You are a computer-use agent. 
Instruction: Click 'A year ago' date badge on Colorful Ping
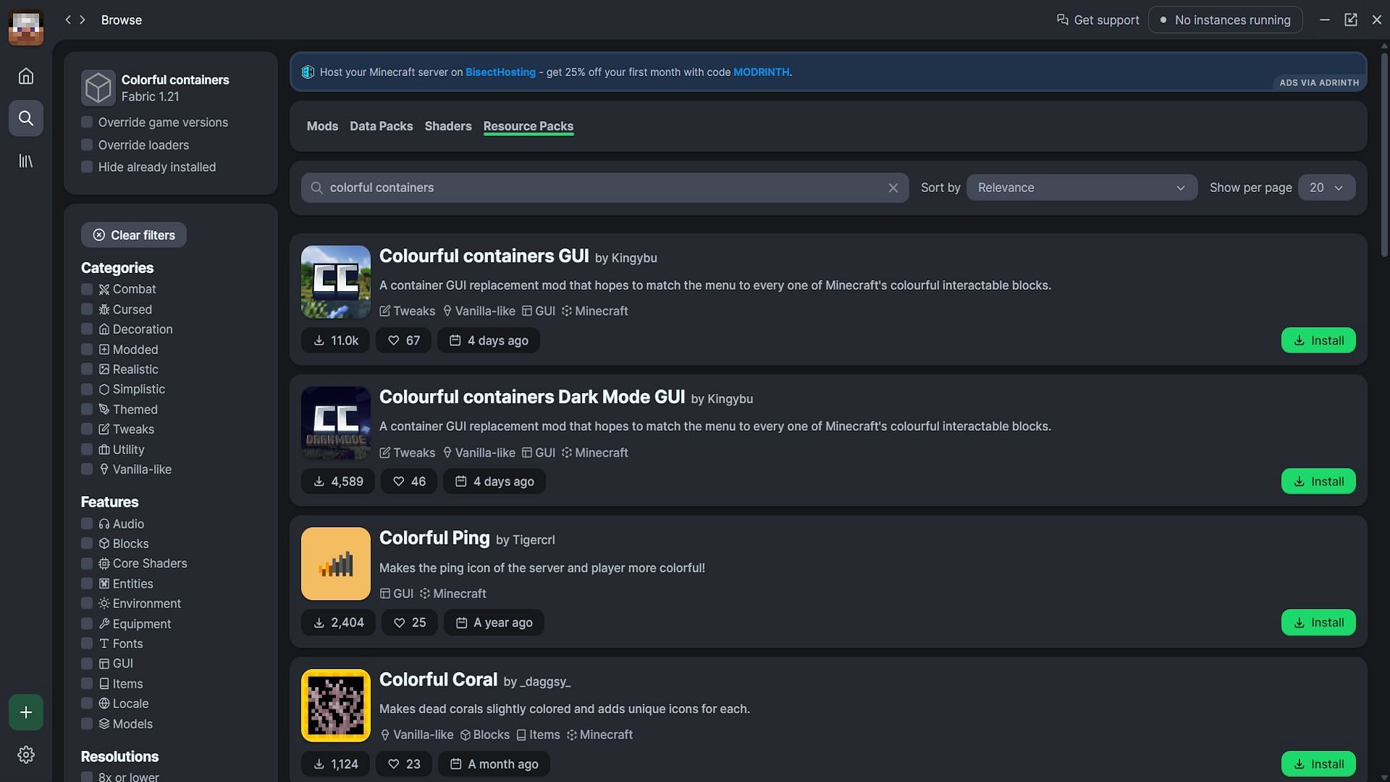click(x=494, y=623)
